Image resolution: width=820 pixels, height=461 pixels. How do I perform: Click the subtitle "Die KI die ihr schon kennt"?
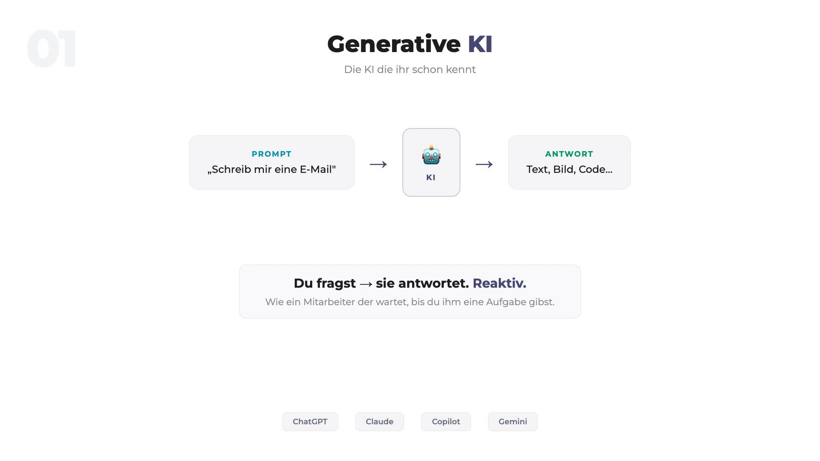(410, 70)
